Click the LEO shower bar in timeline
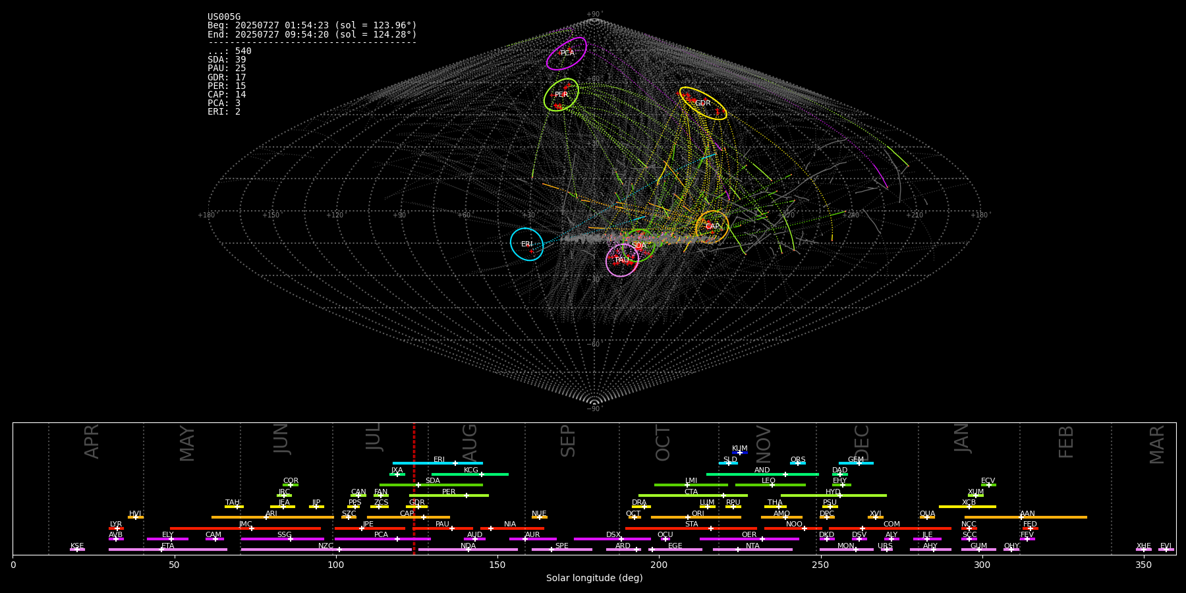 (x=770, y=485)
